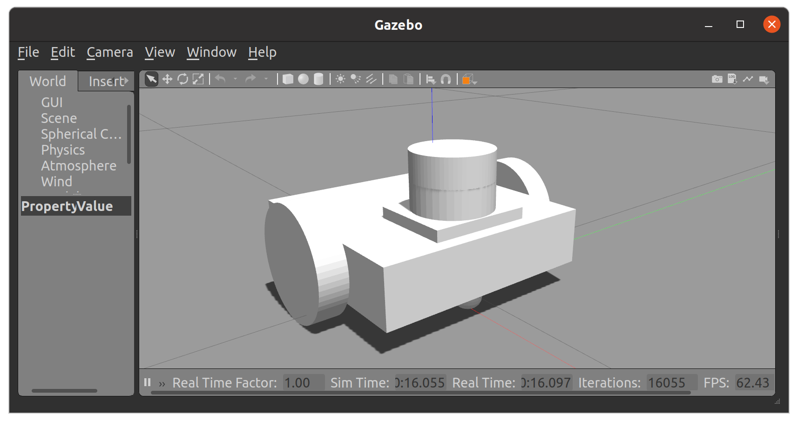Click the world tree vertical scrollbar
This screenshot has width=798, height=422.
pos(129,134)
